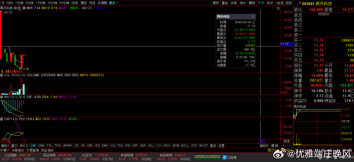
Task: Close the 再升科技 data tooltip window
Action: click(x=253, y=16)
